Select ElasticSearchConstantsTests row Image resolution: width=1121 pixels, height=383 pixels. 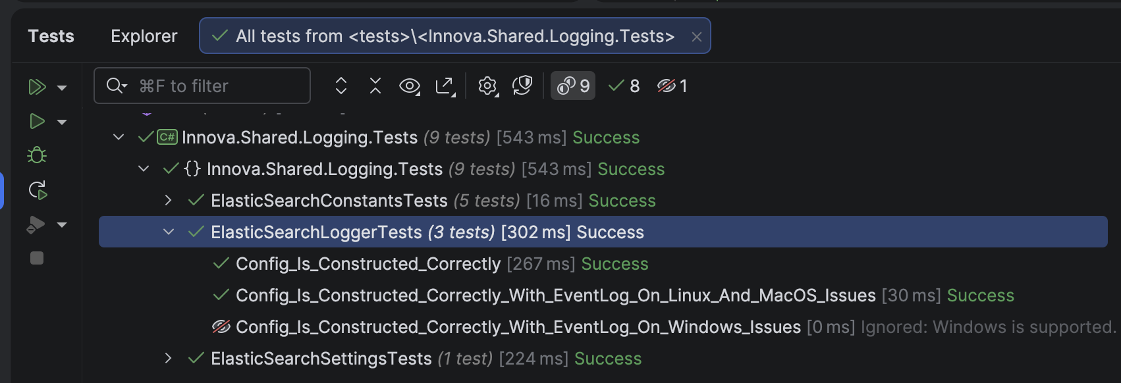click(x=603, y=200)
